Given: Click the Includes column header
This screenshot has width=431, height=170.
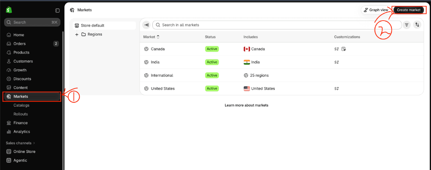Looking at the screenshot, I should pos(251,37).
